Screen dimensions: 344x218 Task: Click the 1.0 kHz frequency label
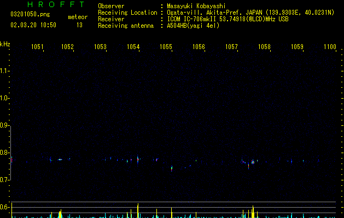(4, 98)
